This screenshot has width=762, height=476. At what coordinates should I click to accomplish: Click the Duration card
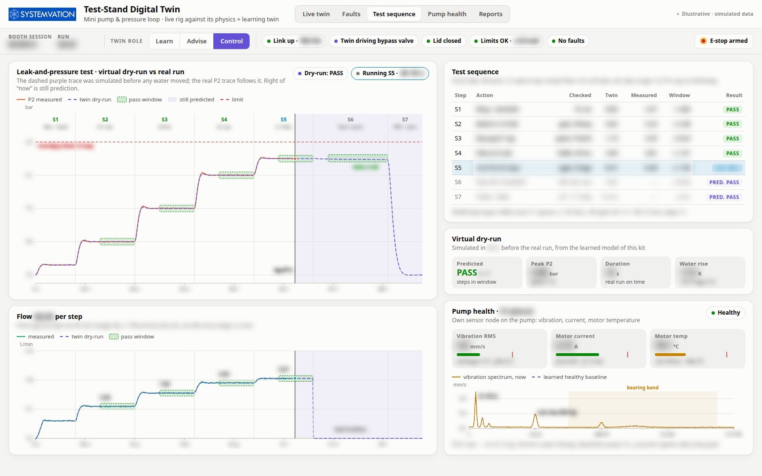pyautogui.click(x=635, y=273)
